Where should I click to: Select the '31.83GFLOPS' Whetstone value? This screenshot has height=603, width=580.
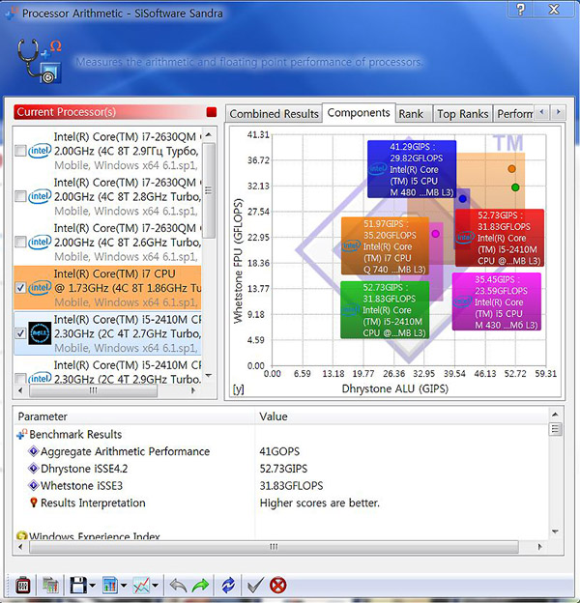[291, 486]
